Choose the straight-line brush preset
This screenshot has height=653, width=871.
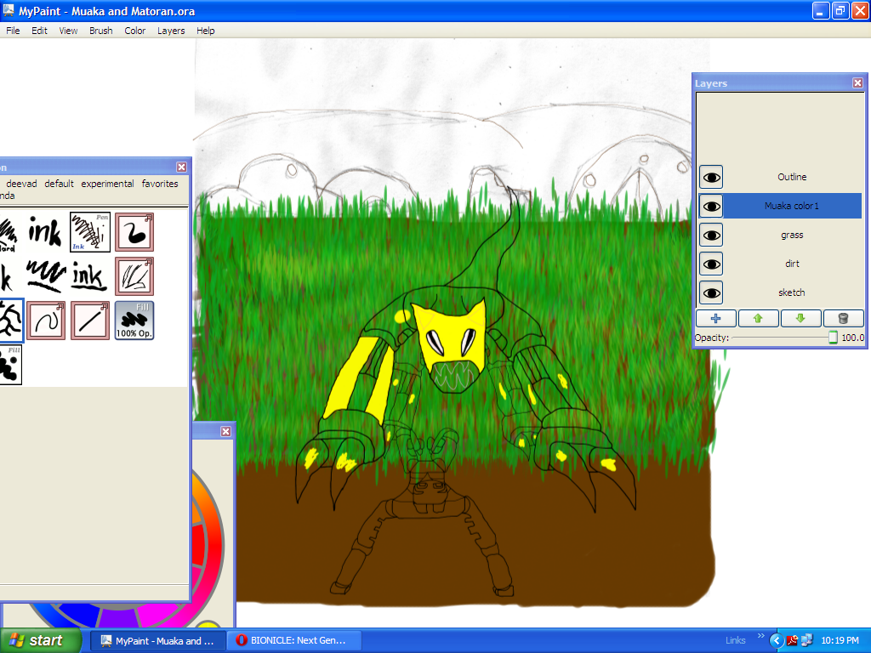point(89,320)
